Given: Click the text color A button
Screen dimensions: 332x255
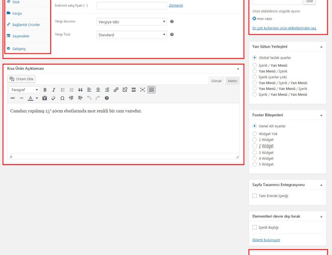Looking at the screenshot, I should [x=30, y=98].
